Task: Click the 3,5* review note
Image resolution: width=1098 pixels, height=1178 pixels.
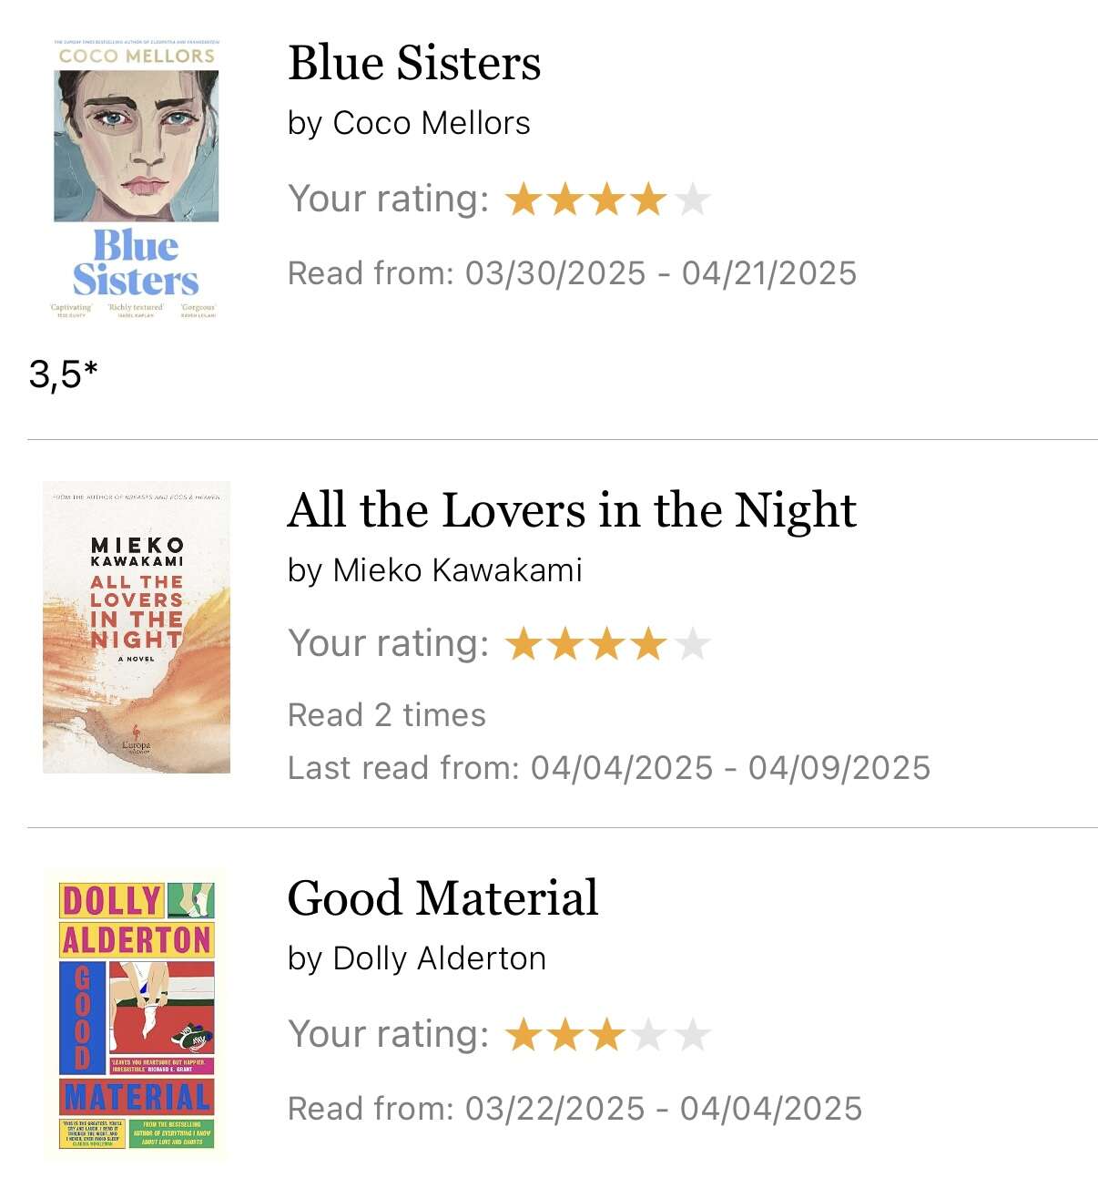Action: [x=63, y=374]
